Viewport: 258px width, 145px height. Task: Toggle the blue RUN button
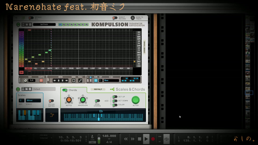coord(96,80)
